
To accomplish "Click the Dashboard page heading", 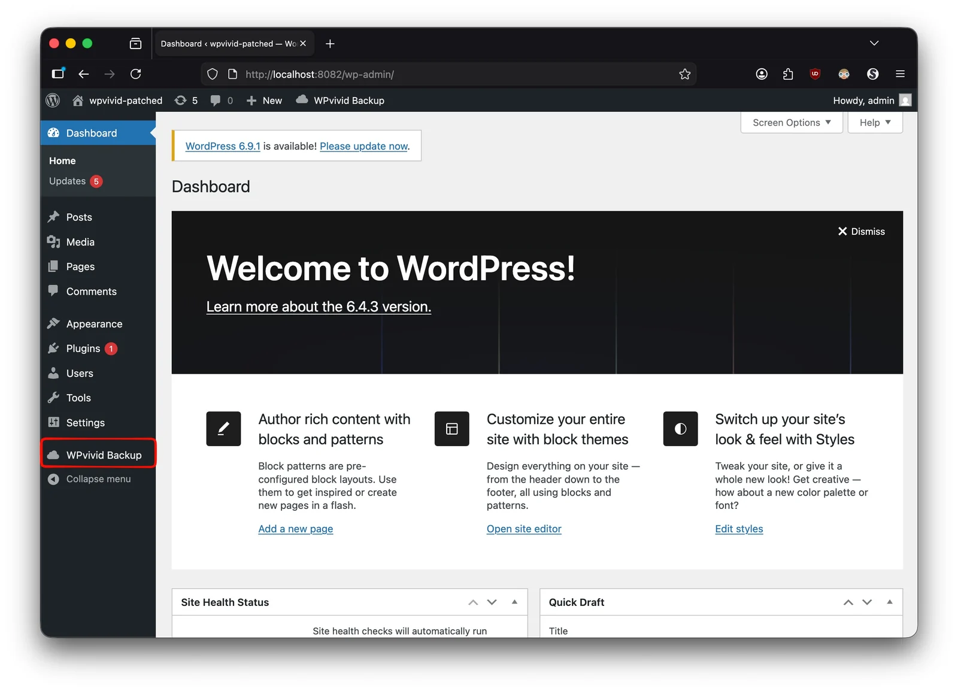I will point(211,187).
